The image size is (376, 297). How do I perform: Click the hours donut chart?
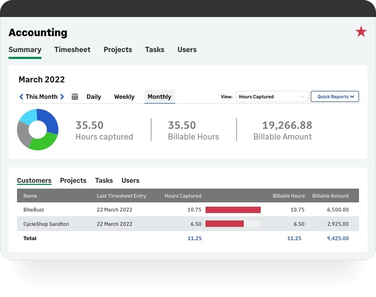coord(37,129)
